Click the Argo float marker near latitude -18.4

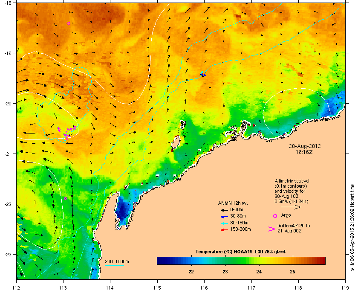(x=69, y=23)
